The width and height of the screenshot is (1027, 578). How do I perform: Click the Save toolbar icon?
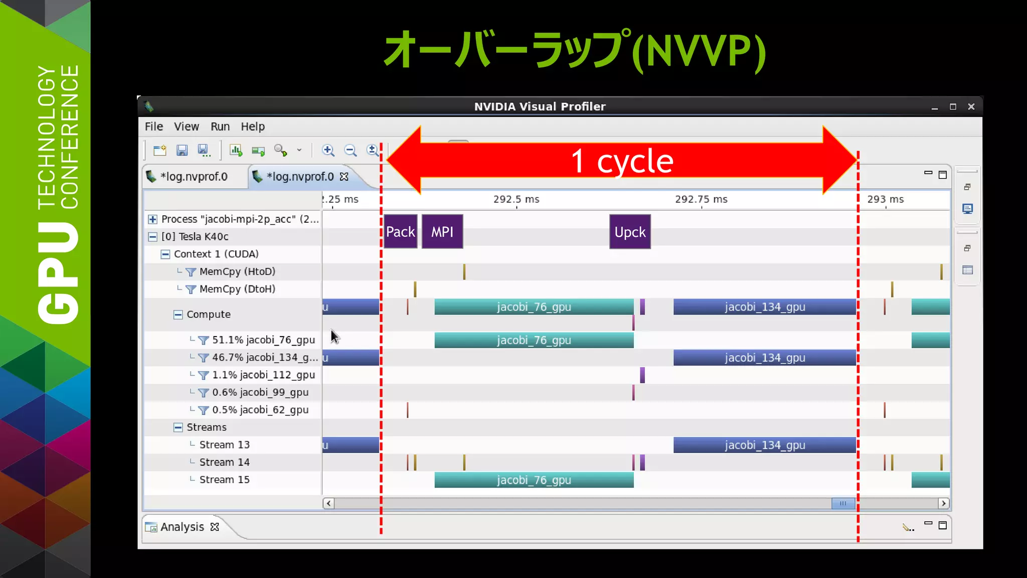tap(182, 151)
